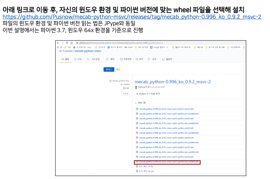
Task: Switch to the Security tab
Action: click(x=152, y=59)
